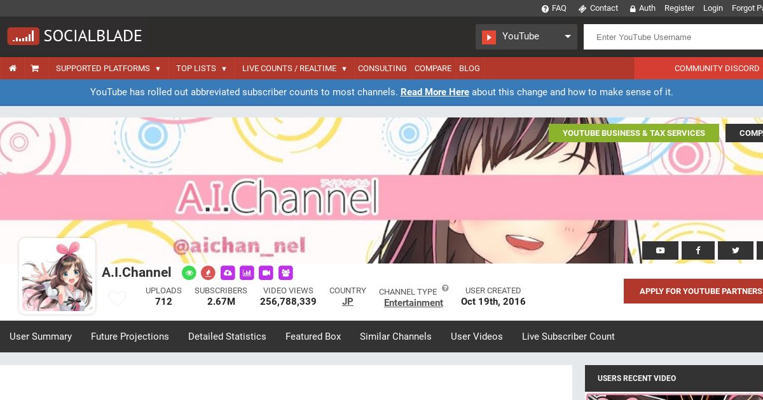The image size is (763, 400).
Task: Open the Consulting menu item
Action: pos(382,68)
